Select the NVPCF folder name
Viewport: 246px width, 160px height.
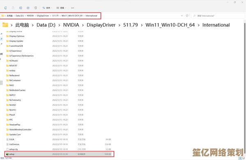pyautogui.click(x=12, y=95)
